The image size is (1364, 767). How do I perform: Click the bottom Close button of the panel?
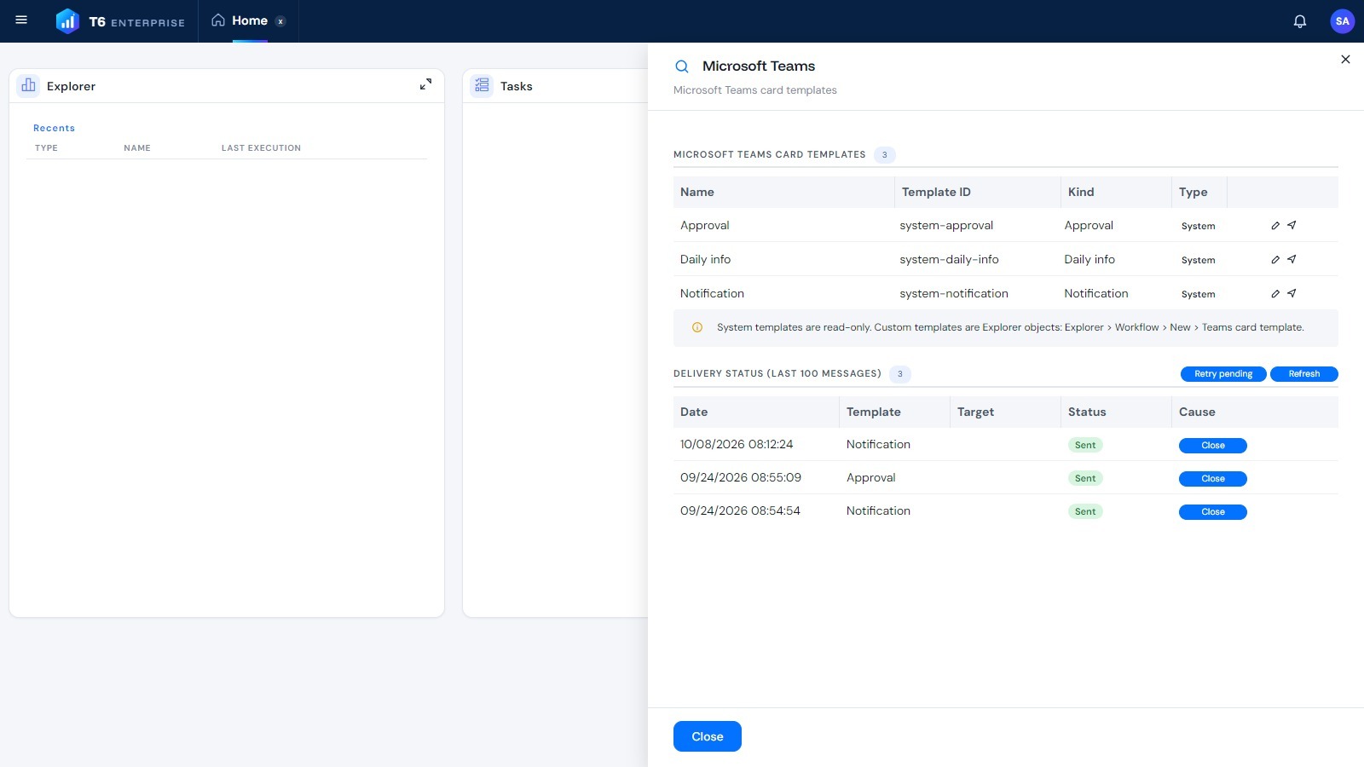coord(707,736)
